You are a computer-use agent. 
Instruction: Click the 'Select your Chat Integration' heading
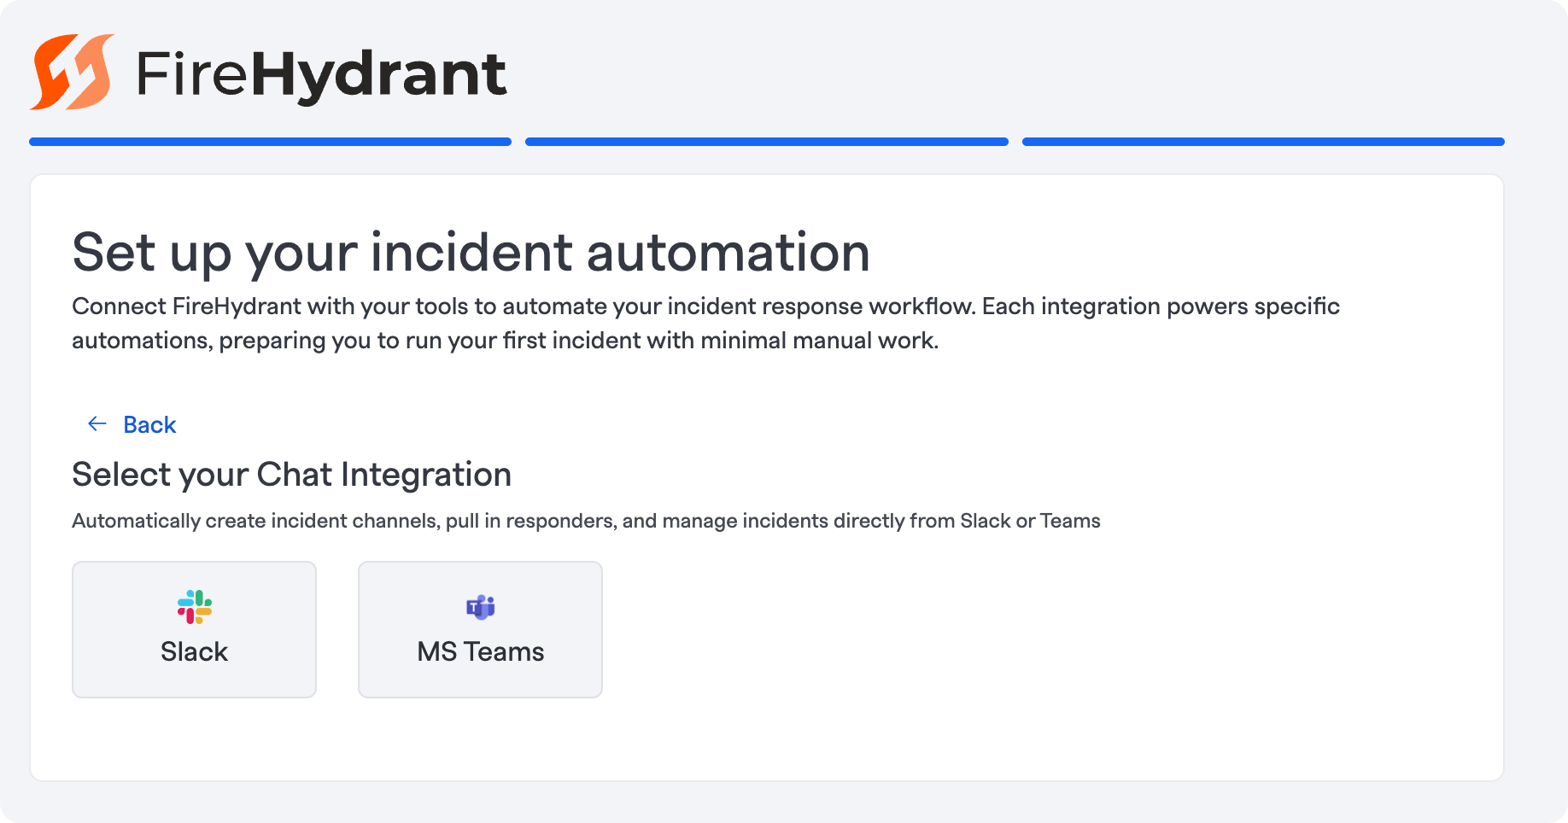[292, 475]
